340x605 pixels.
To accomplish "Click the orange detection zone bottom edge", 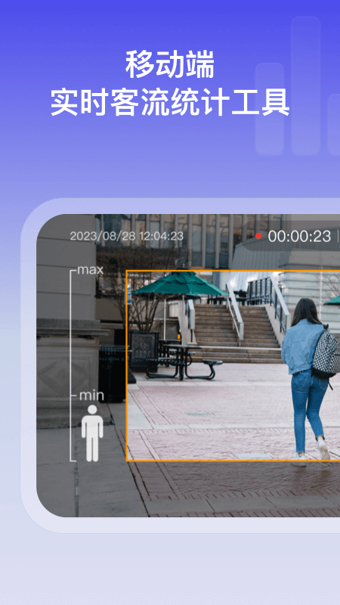I will 233,461.
